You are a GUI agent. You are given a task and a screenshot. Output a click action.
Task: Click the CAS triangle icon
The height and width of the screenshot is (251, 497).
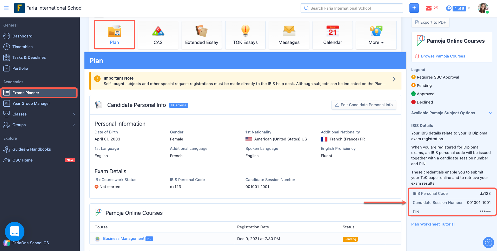(x=158, y=31)
